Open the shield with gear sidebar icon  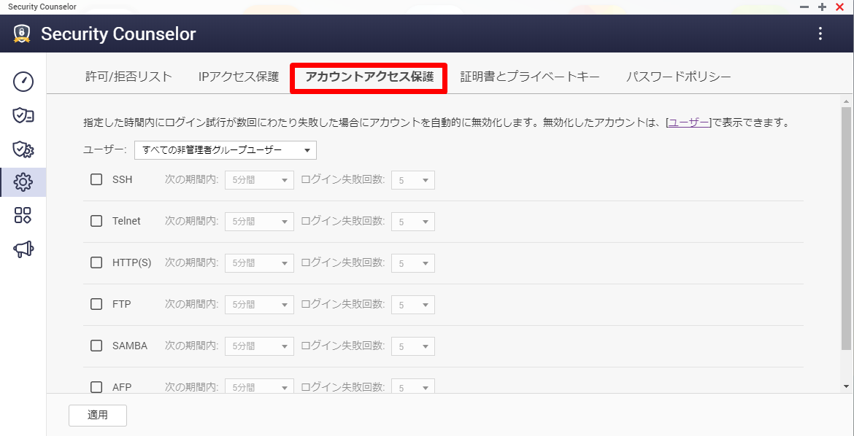pos(23,149)
